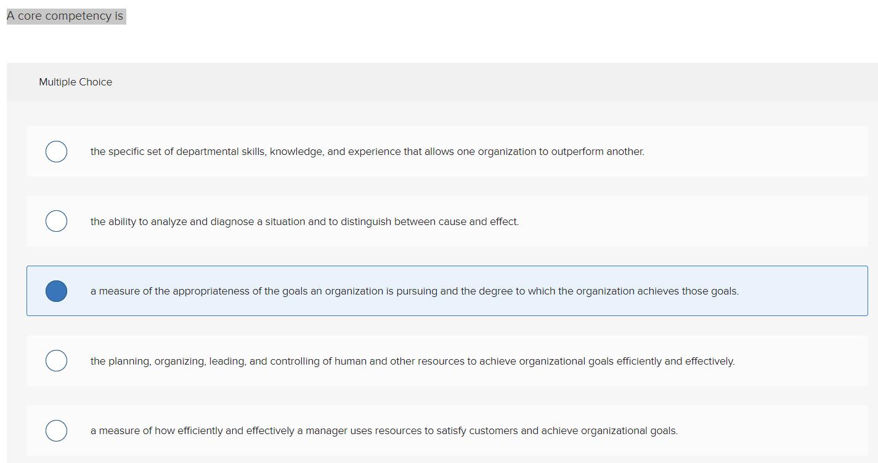Select the radio button for the last answer option
The width and height of the screenshot is (878, 463).
(x=56, y=430)
